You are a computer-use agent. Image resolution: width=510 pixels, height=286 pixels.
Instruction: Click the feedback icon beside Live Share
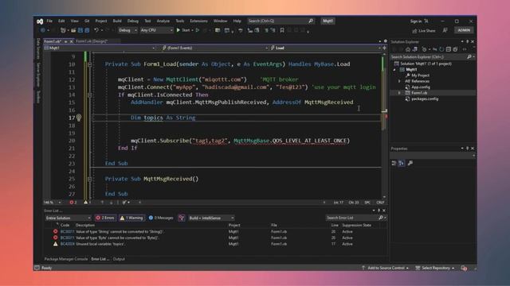[445, 30]
